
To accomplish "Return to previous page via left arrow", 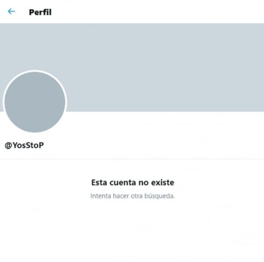I will point(11,11).
